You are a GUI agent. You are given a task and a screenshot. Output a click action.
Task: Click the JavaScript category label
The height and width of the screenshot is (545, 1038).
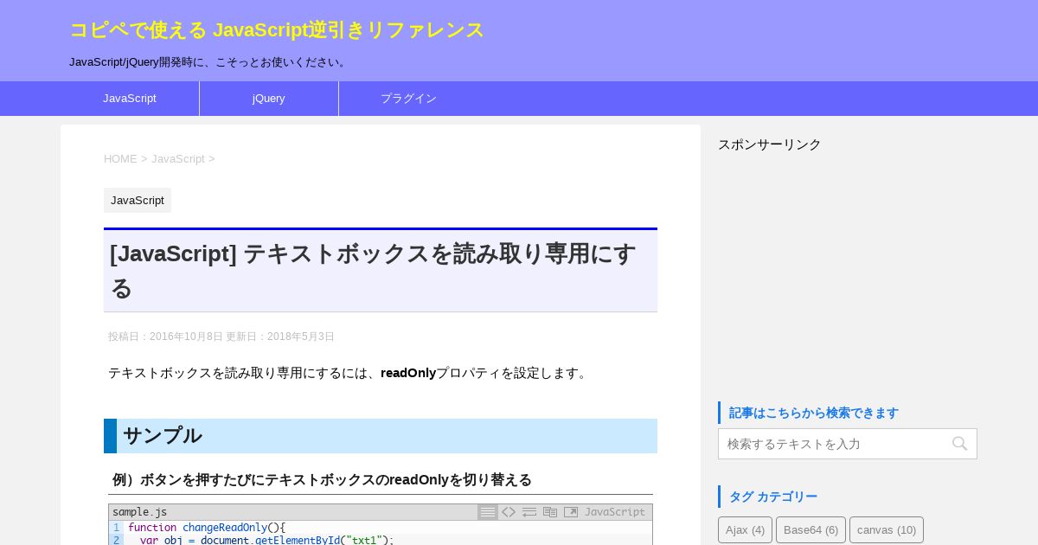click(x=138, y=201)
